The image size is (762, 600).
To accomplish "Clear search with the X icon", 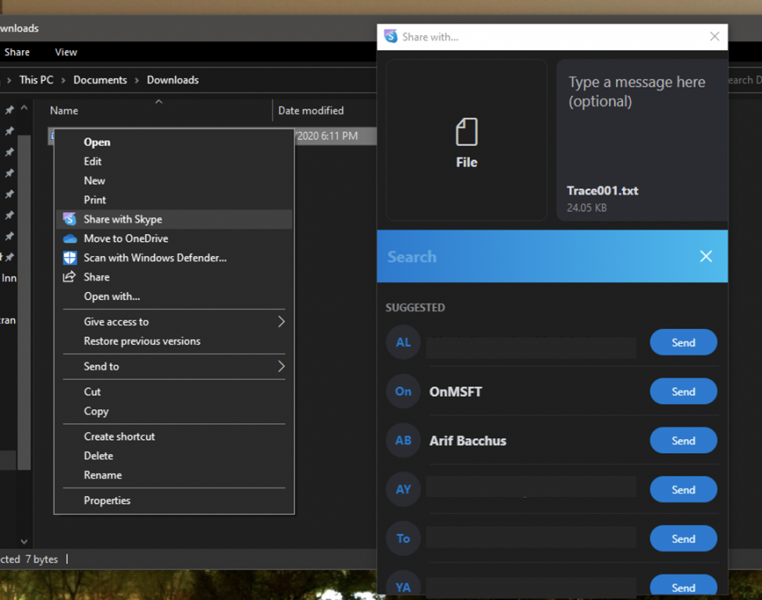I will 706,256.
